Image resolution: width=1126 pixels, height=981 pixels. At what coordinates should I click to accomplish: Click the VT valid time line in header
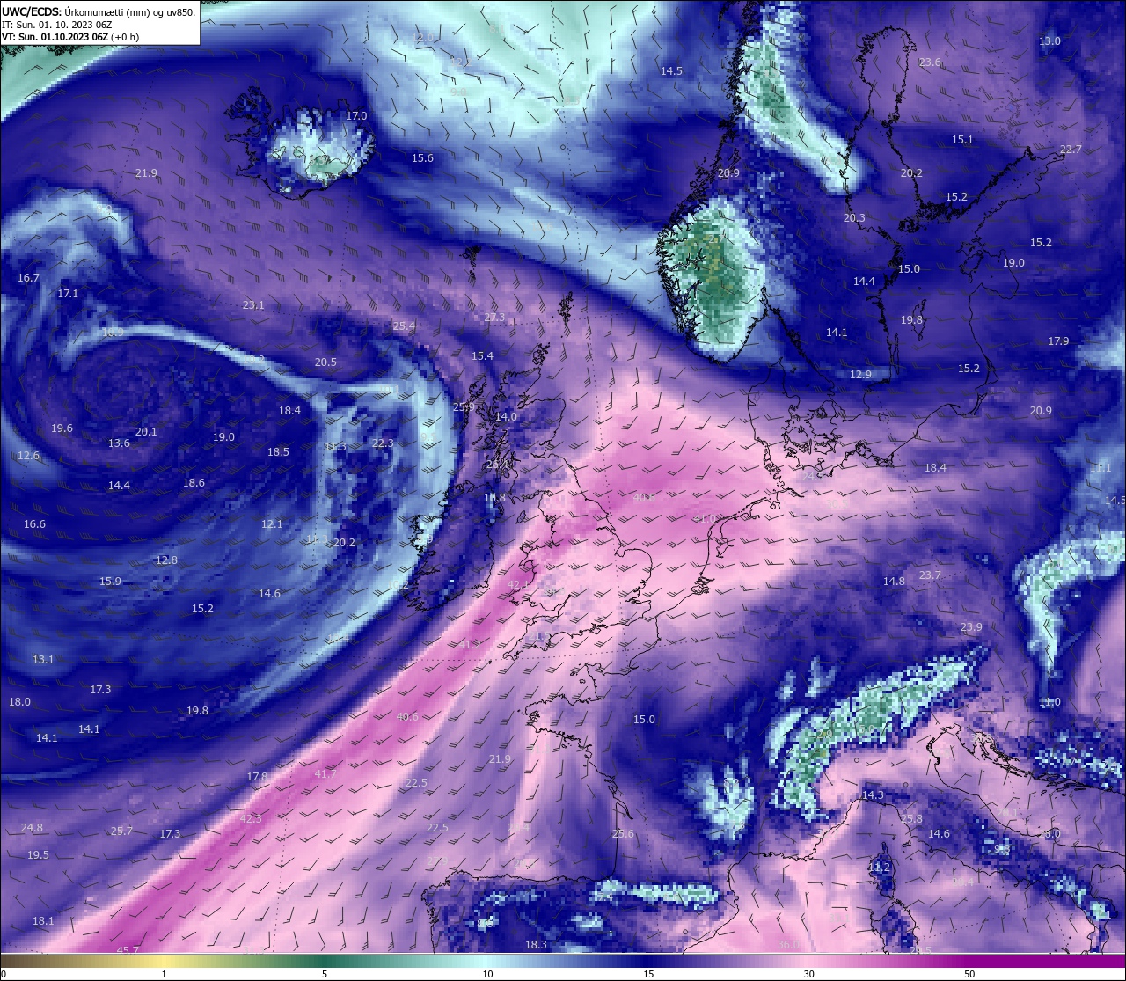tap(70, 37)
